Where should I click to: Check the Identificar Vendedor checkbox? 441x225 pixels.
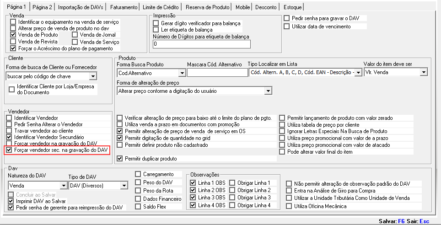[x=9, y=118]
